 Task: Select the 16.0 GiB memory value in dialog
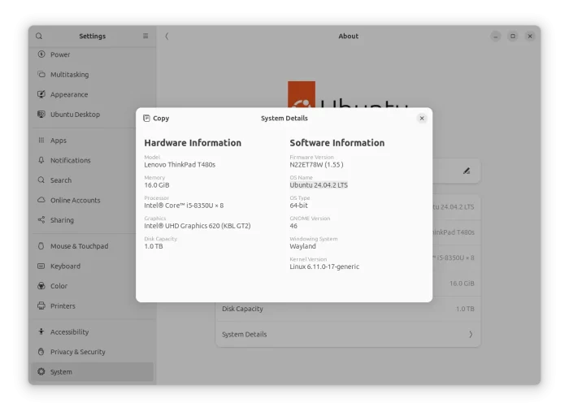[157, 185]
